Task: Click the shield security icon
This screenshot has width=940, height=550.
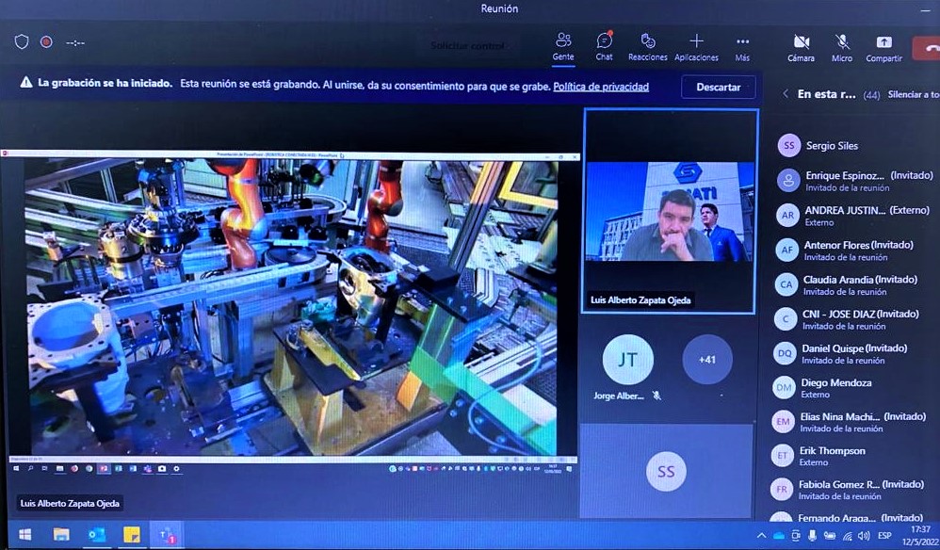Action: 22,42
